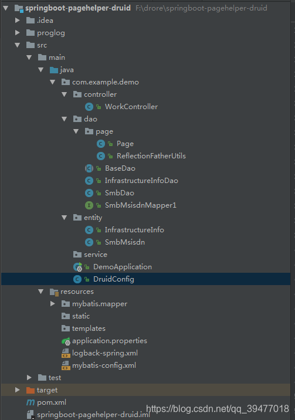Click the blue java sources root icon
Screen dimensions: 295x420
coord(54,70)
